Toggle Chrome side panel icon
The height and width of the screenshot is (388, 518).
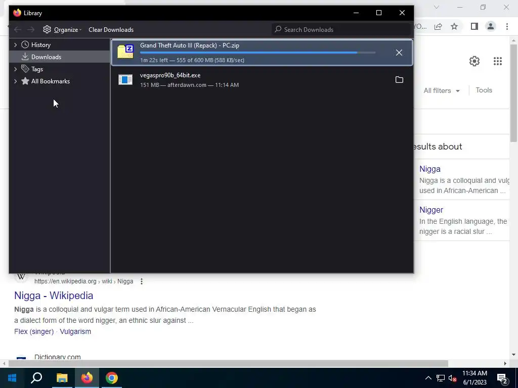[474, 26]
